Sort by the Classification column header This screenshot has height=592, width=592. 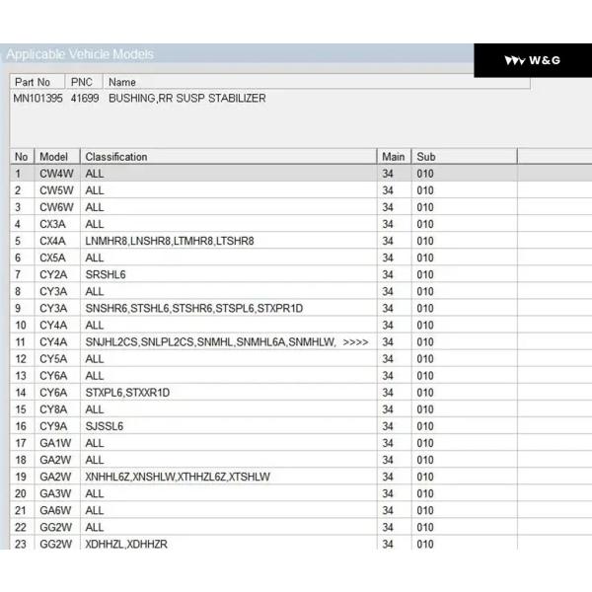(x=116, y=157)
